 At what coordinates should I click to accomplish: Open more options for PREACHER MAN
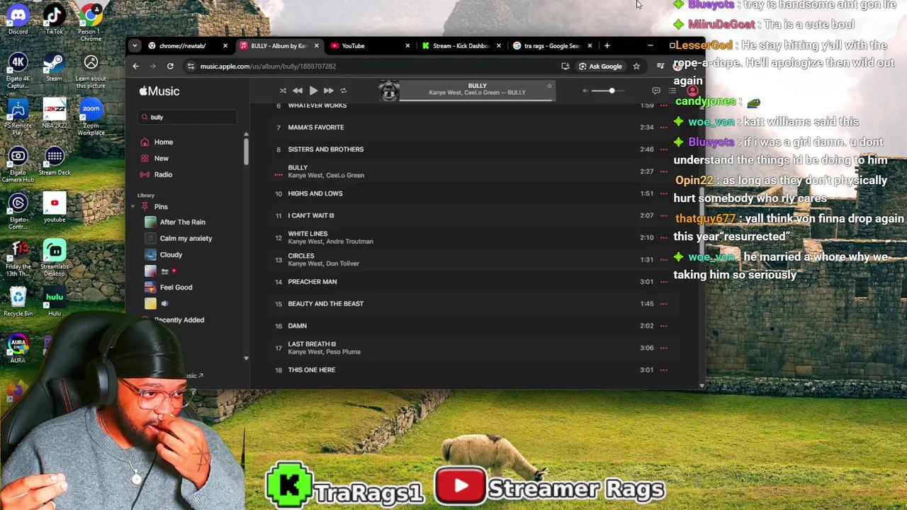pos(664,281)
